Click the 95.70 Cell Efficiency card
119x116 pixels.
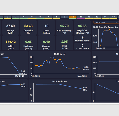[64, 28]
